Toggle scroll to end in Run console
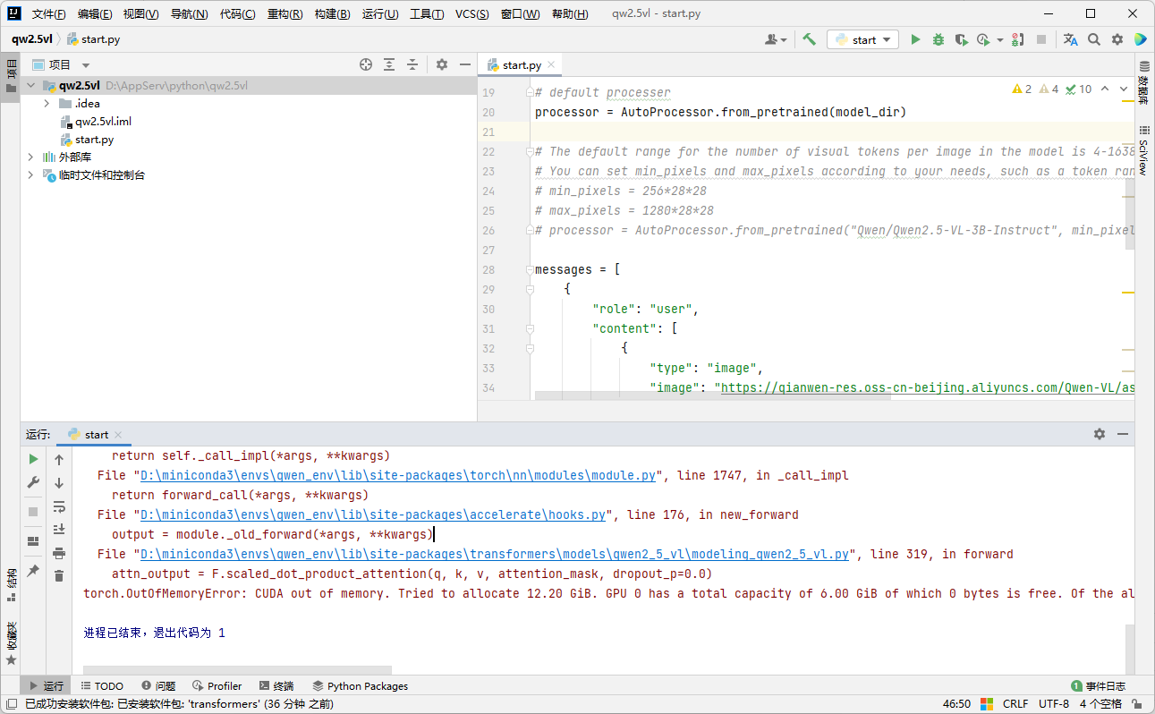This screenshot has width=1155, height=714. coord(59,530)
